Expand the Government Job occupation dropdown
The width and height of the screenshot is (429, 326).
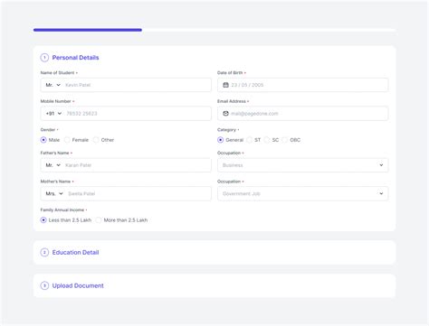tap(302, 193)
